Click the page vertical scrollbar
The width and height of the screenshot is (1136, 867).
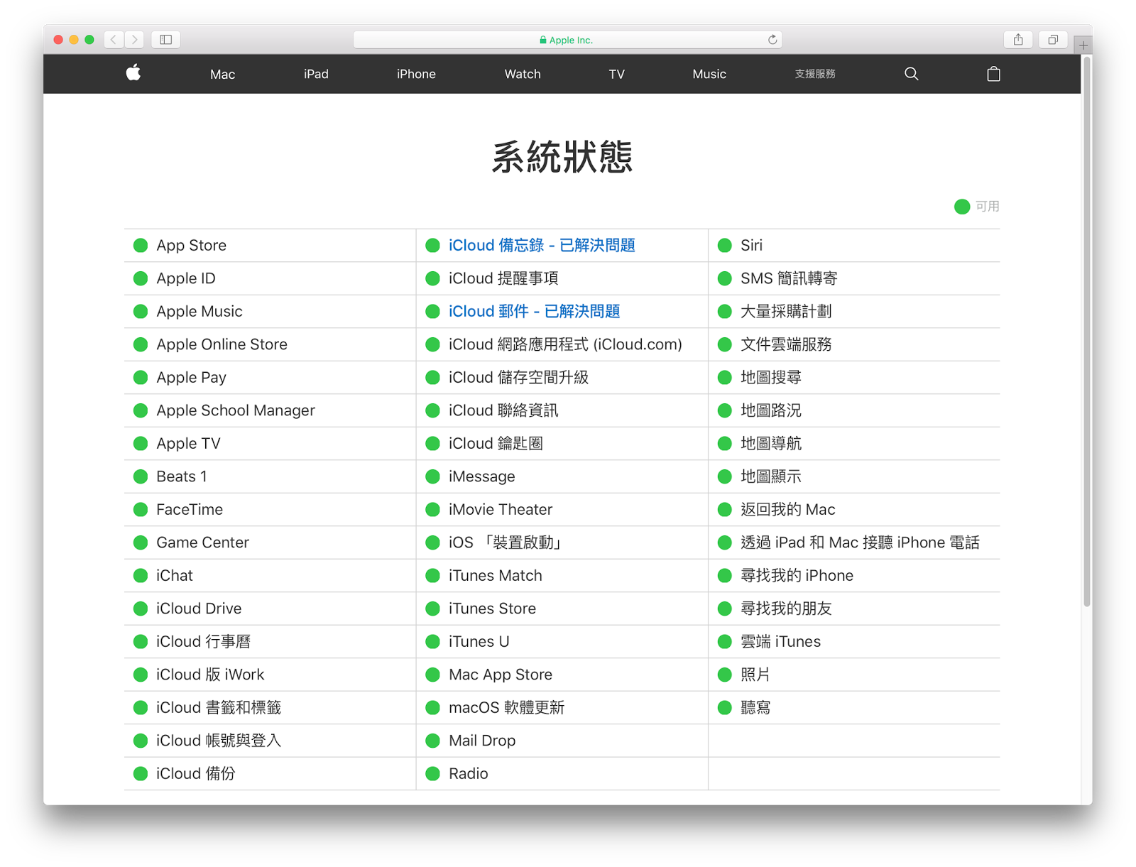[1086, 331]
